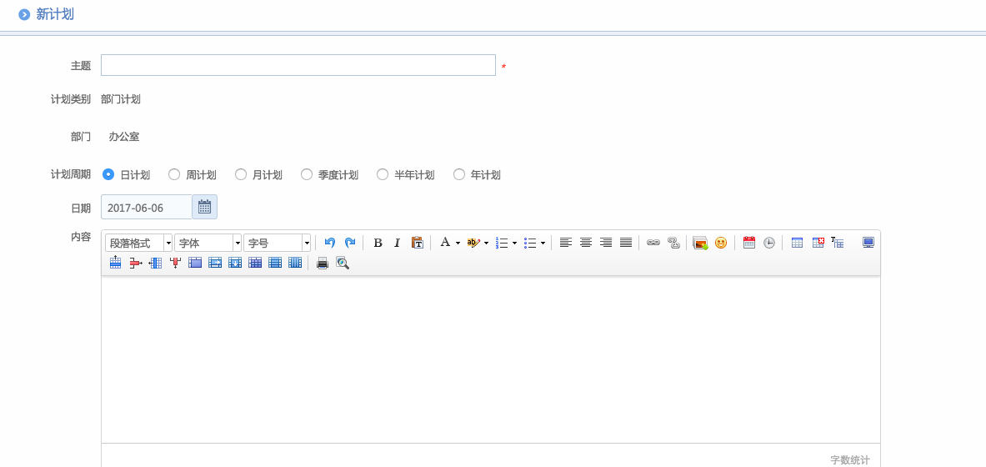Toggle italic formatting
Screen dimensions: 986x467
tap(398, 243)
